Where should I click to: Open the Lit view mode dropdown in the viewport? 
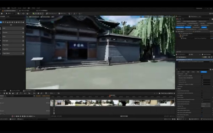pyautogui.click(x=45, y=17)
